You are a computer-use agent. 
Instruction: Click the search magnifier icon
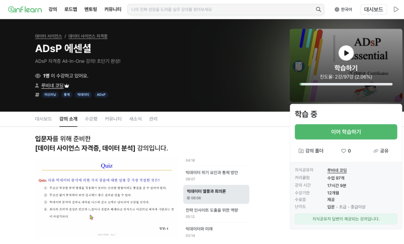click(x=319, y=10)
